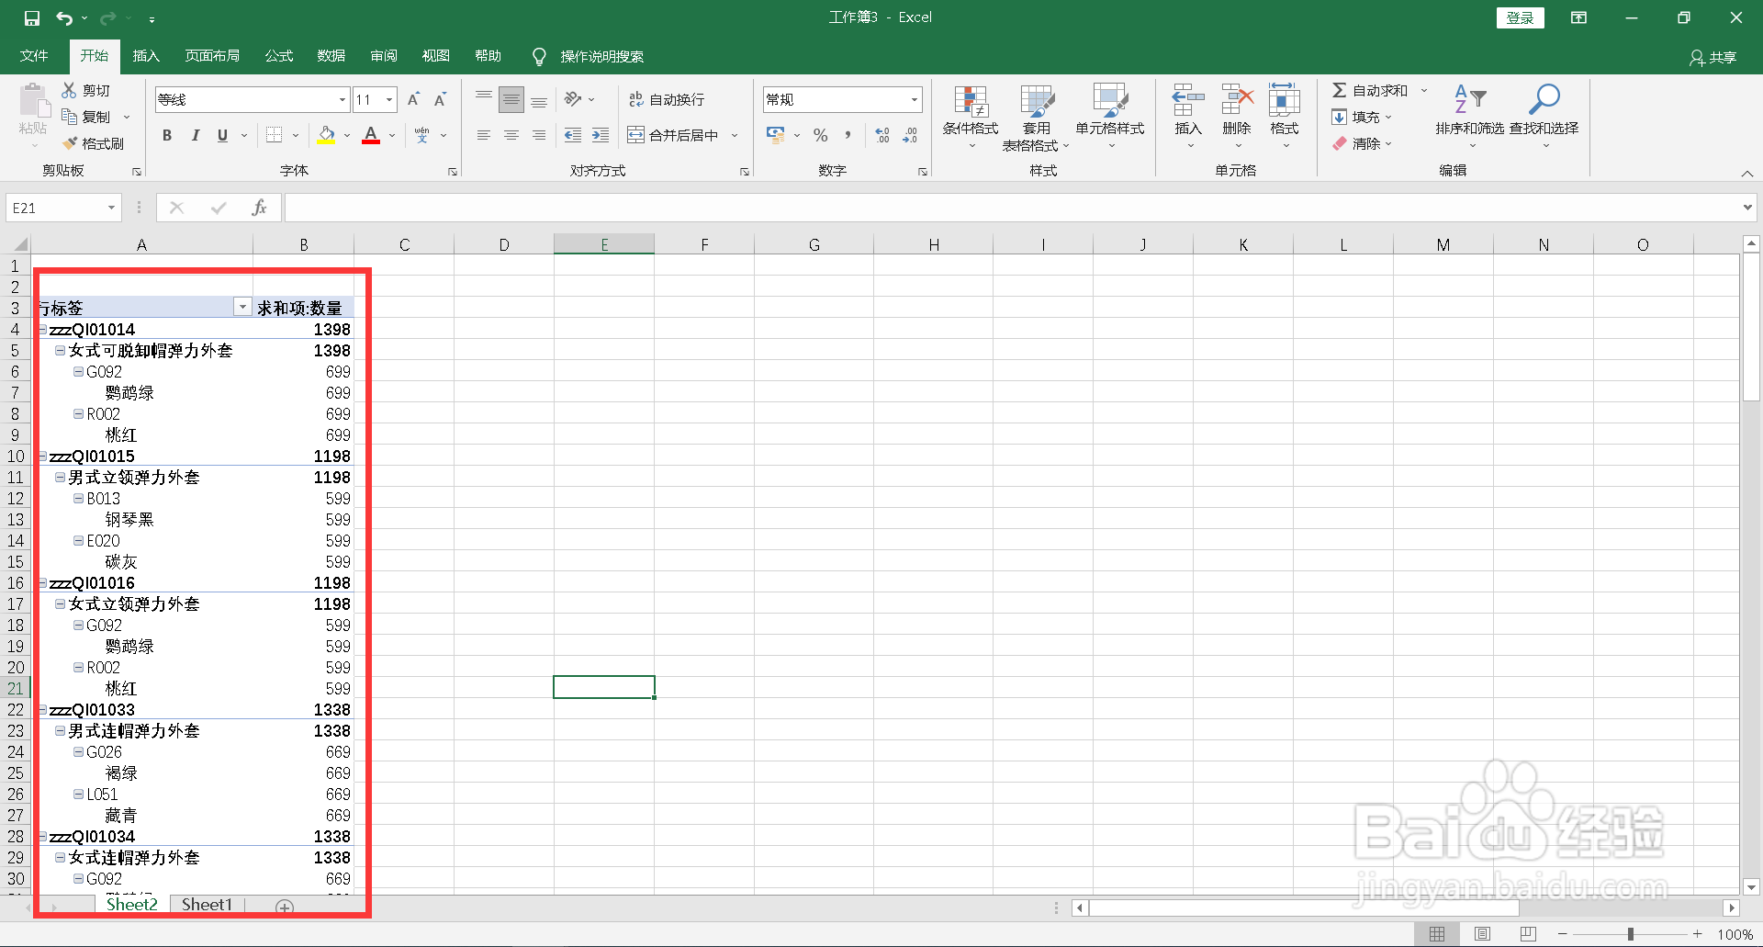
Task: Click the text orientation icon
Action: tap(574, 99)
